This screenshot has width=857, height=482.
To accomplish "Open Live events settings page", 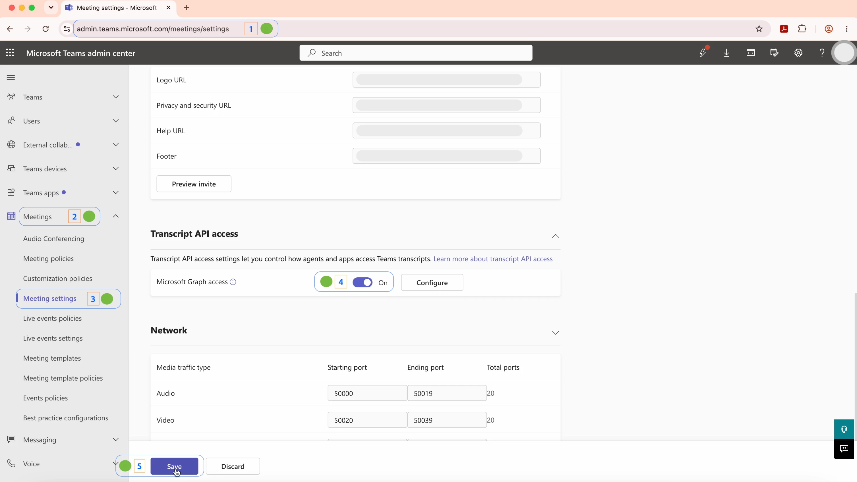I will point(53,338).
